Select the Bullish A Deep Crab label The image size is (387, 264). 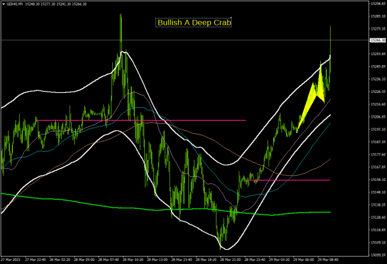click(193, 22)
